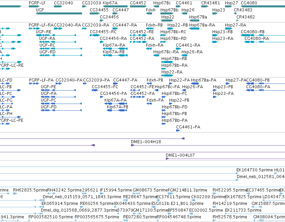
Task: Click the PGRP-LF gene label
Action: [37, 3]
